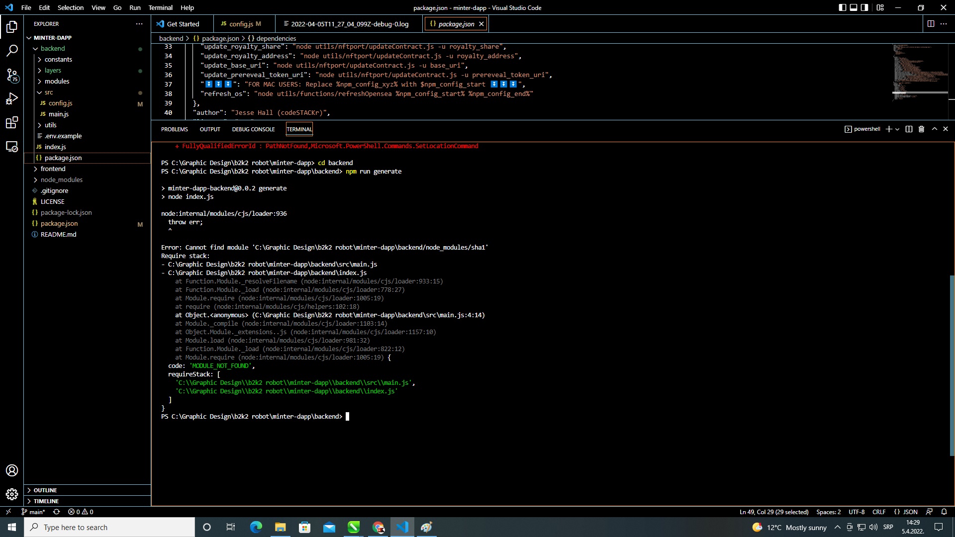Create a new terminal with the plus icon
Image resolution: width=955 pixels, height=537 pixels.
[x=889, y=129]
